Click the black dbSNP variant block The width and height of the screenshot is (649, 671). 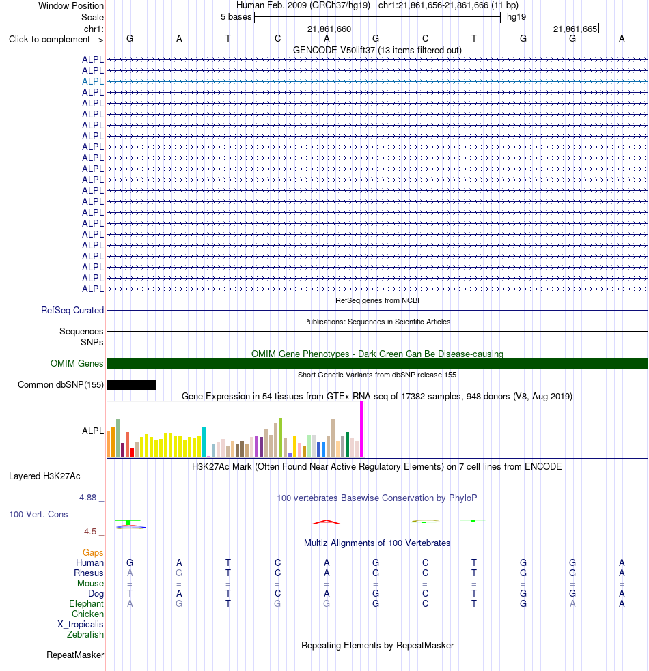131,385
